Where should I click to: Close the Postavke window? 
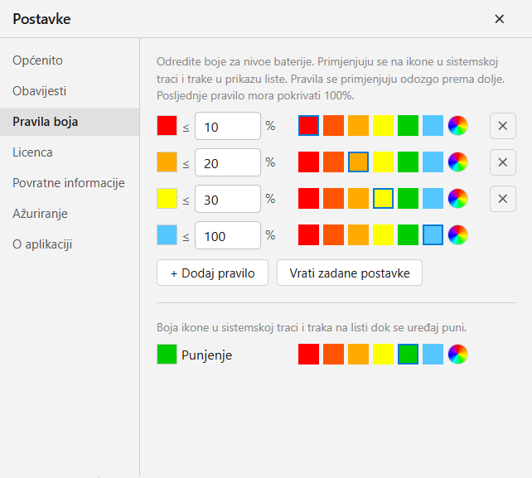pyautogui.click(x=499, y=19)
